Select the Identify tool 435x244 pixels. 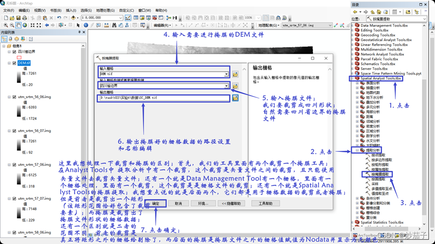click(x=86, y=25)
